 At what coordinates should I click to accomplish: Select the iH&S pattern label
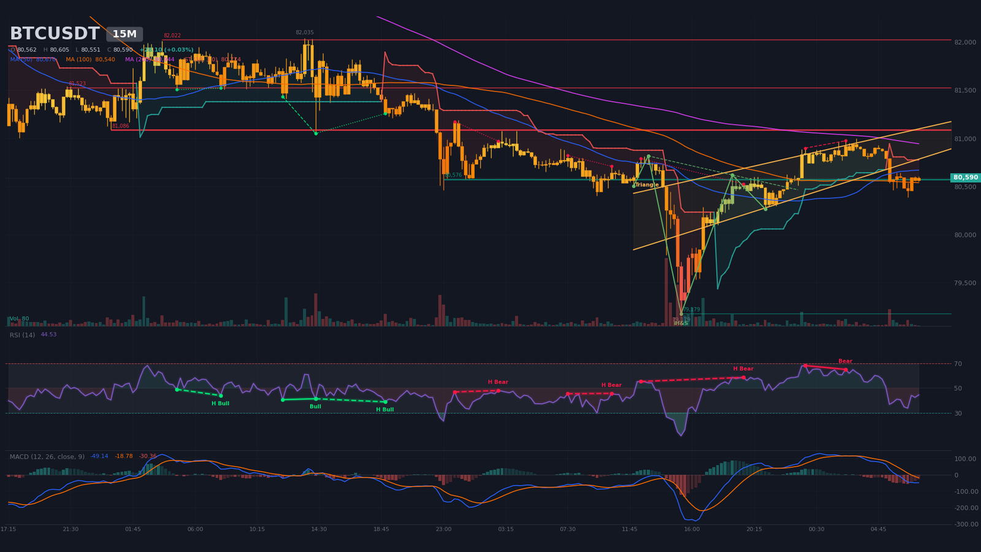coord(681,323)
